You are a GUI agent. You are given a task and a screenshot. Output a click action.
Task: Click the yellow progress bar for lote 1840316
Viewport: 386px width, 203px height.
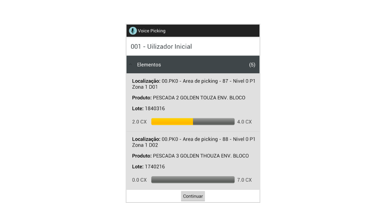tap(172, 122)
